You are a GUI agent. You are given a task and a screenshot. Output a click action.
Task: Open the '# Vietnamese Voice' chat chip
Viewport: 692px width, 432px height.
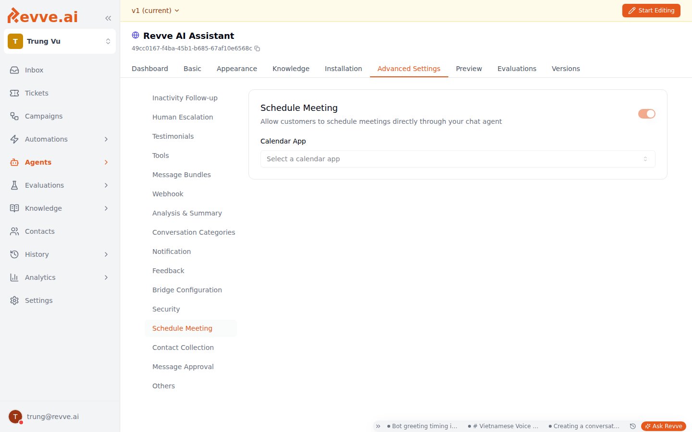click(503, 426)
